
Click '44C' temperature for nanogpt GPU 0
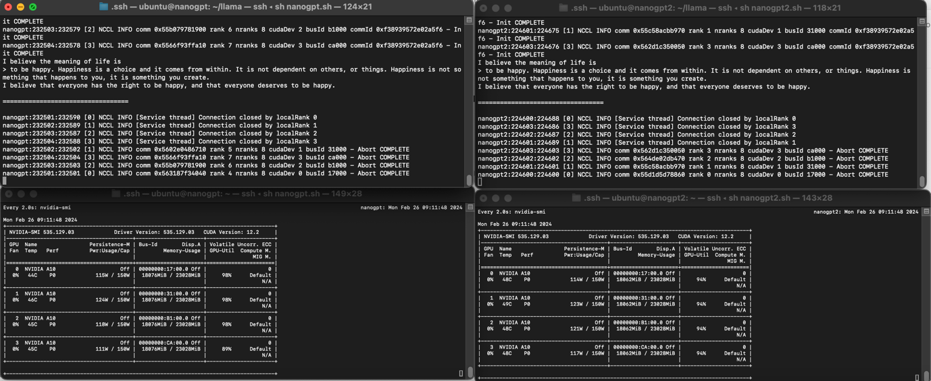(x=32, y=275)
